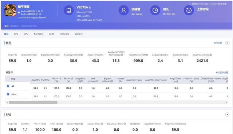The width and height of the screenshot is (233, 134).
Task: Select the Network tab
Action: pyautogui.click(x=64, y=34)
